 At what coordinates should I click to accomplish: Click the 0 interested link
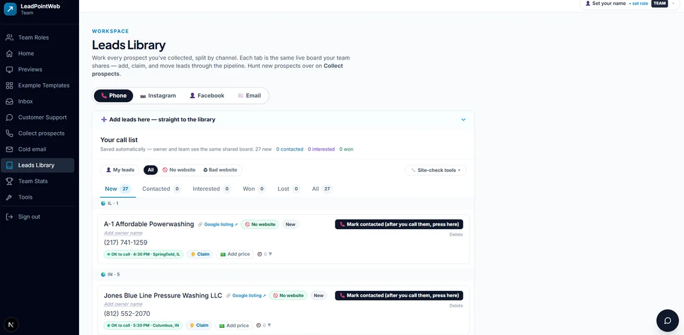click(321, 149)
